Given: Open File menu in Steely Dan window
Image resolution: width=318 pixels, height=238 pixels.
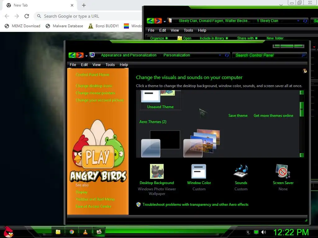Looking at the screenshot, I should [151, 30].
